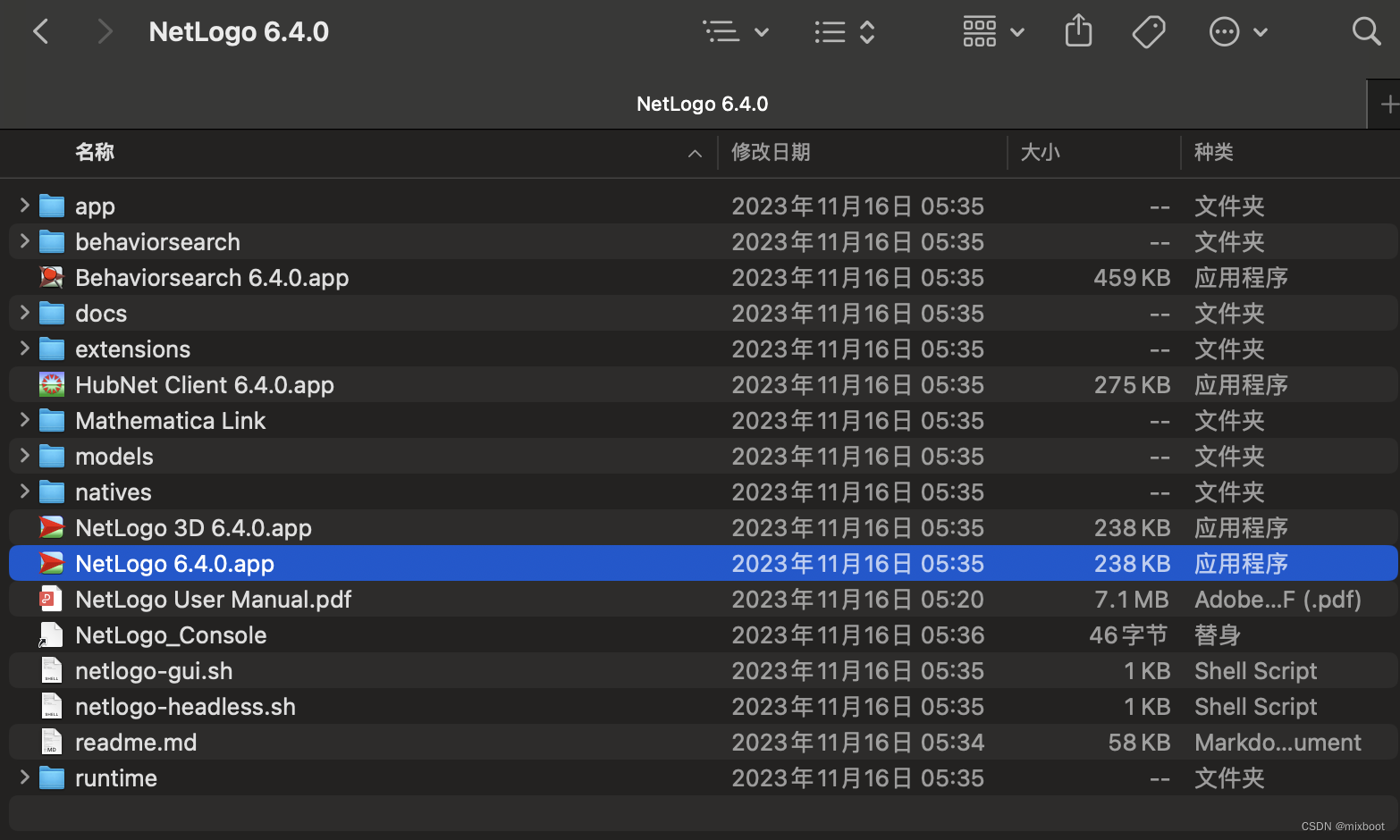Select HubNet Client 6.4.0.app icon
Image resolution: width=1400 pixels, height=840 pixels.
[52, 384]
